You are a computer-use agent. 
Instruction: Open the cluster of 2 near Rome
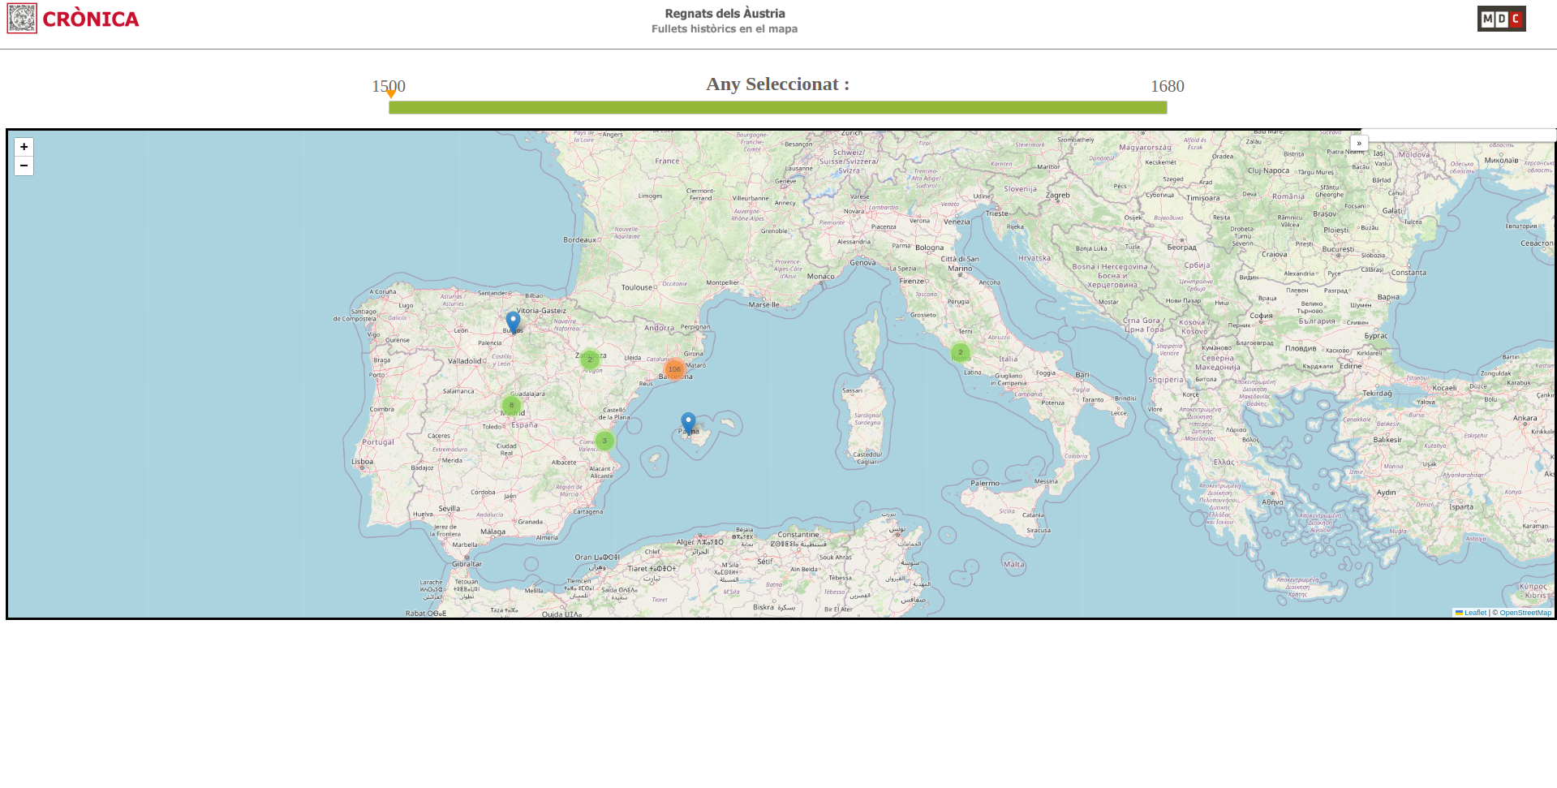[x=961, y=352]
